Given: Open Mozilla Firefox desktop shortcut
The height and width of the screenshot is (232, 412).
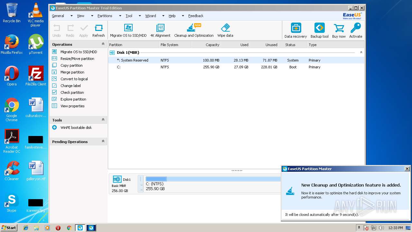Looking at the screenshot, I should pos(12,44).
